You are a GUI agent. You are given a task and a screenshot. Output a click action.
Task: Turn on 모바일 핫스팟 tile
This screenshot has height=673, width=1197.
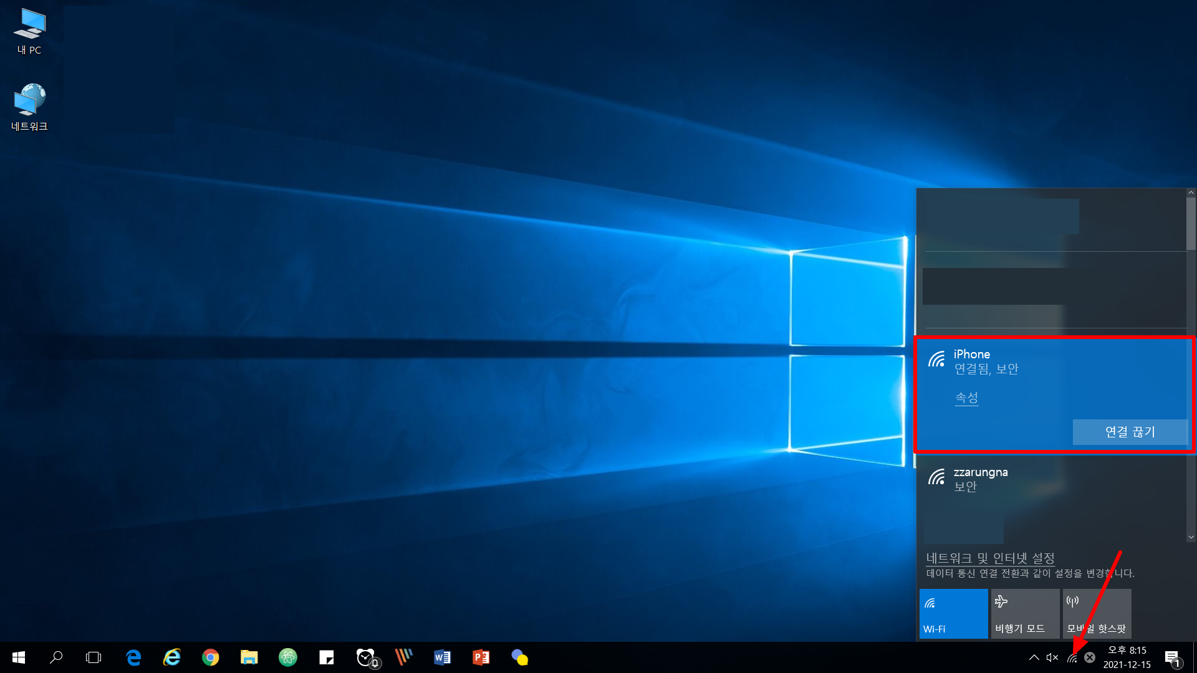[x=1097, y=614]
